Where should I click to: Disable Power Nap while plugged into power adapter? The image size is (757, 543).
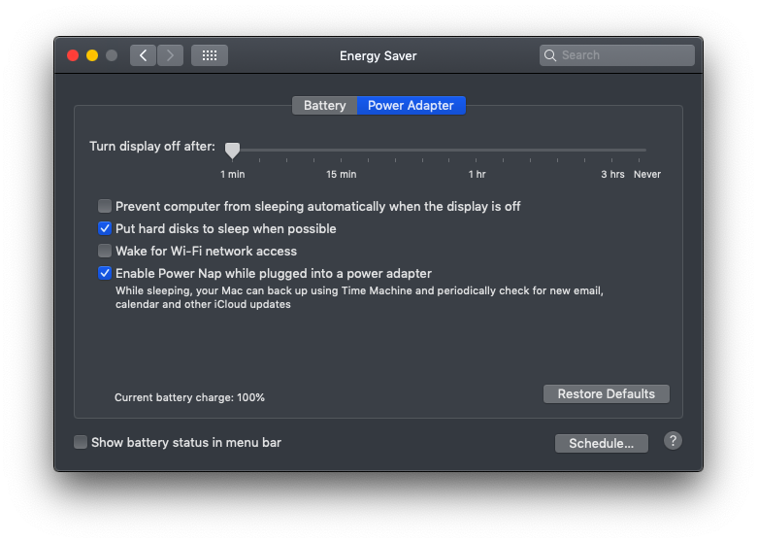[x=105, y=273]
